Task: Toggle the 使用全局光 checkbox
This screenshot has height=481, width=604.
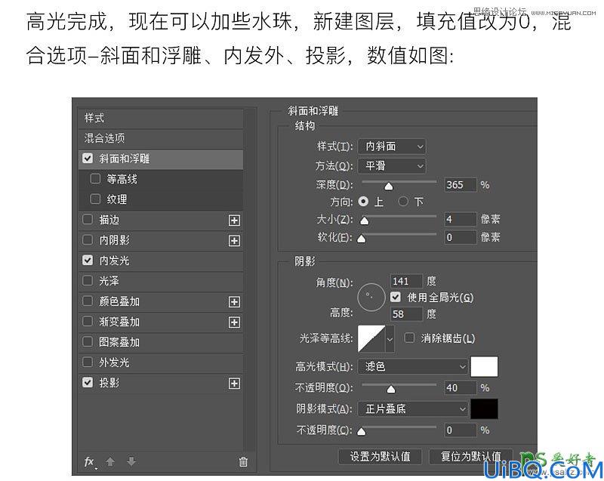Action: [x=395, y=297]
